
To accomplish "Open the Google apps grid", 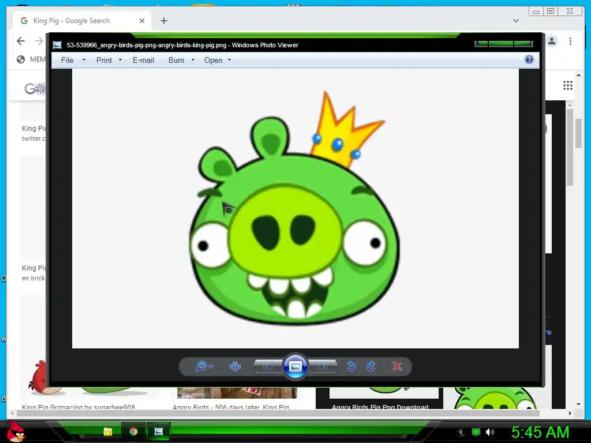I will pyautogui.click(x=568, y=85).
